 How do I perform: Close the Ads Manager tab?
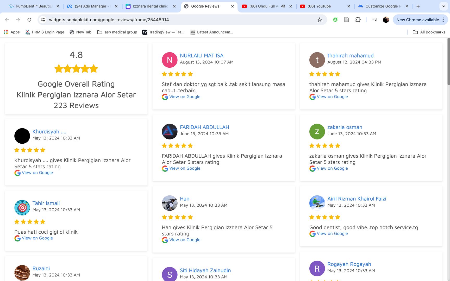tap(116, 6)
